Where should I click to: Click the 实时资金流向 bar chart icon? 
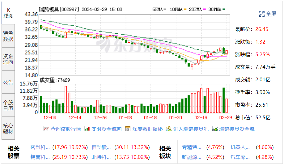(x=87, y=129)
